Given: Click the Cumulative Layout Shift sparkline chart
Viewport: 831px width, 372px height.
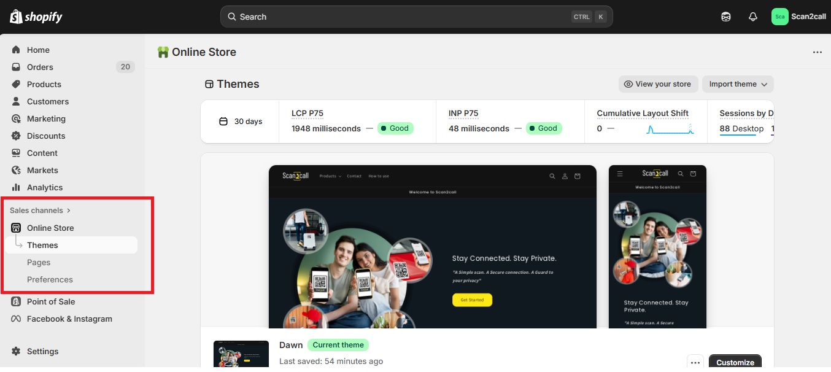Looking at the screenshot, I should (x=670, y=129).
